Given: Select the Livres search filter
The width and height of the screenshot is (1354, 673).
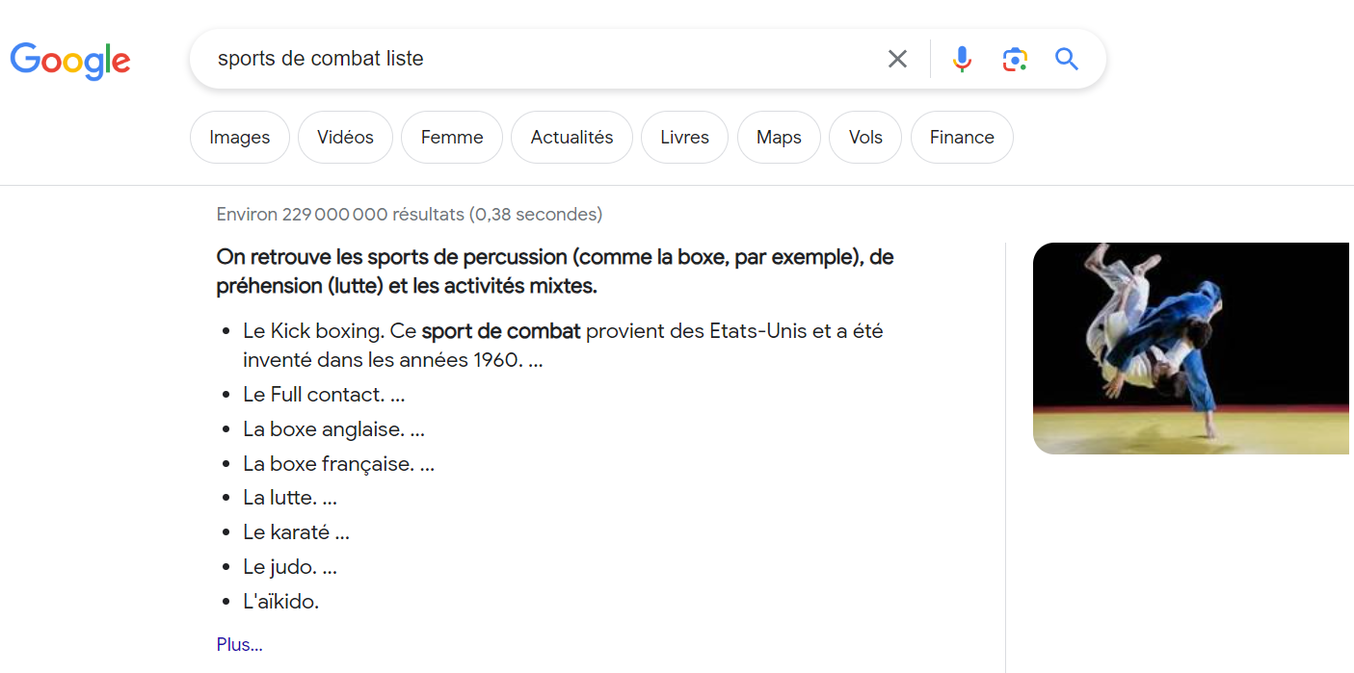Looking at the screenshot, I should click(x=684, y=137).
